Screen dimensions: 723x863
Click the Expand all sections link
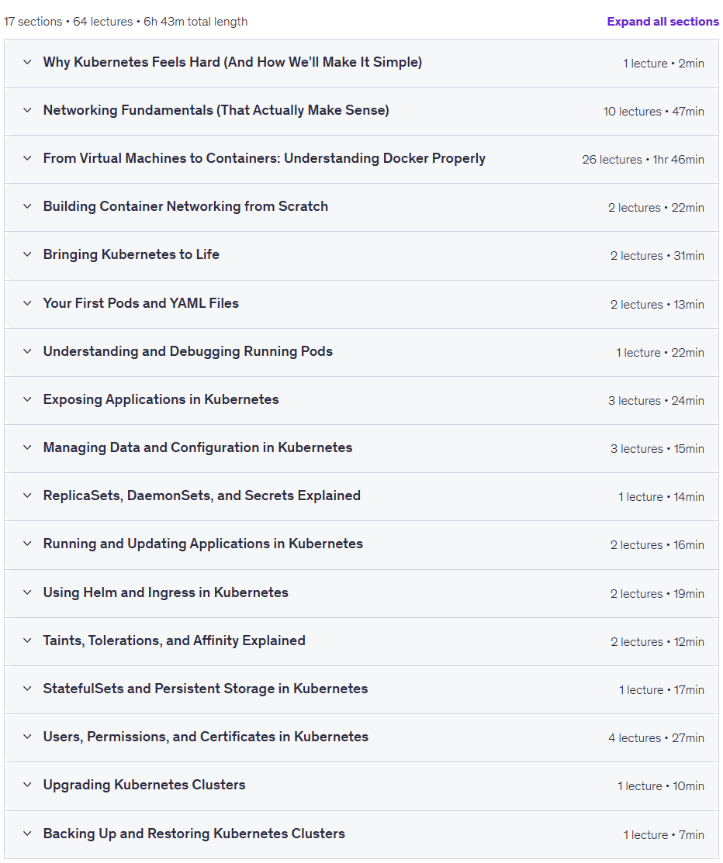coord(662,22)
